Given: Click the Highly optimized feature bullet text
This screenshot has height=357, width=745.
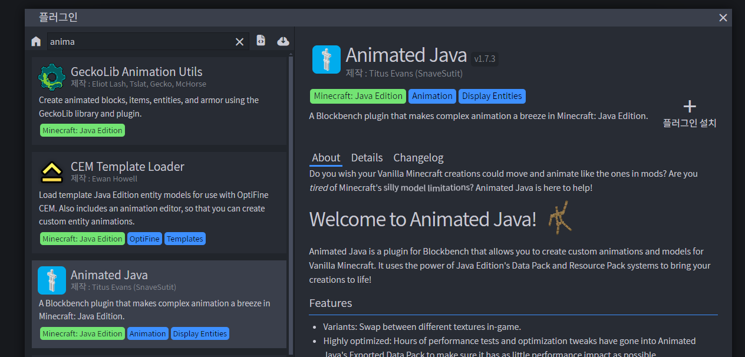Looking at the screenshot, I should tap(509, 348).
